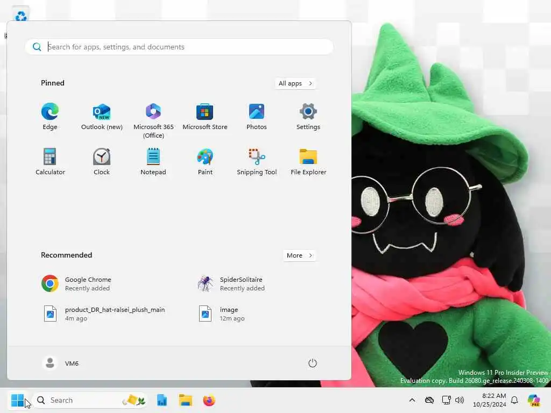551x413 pixels.
Task: Click the power button icon
Action: click(313, 363)
